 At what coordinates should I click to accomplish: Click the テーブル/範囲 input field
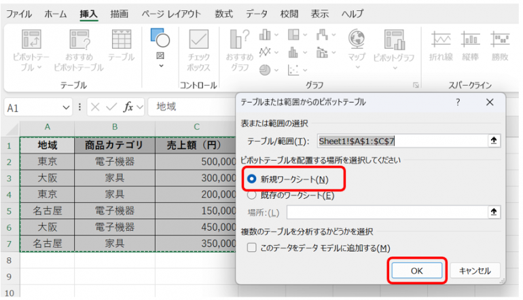tap(399, 141)
